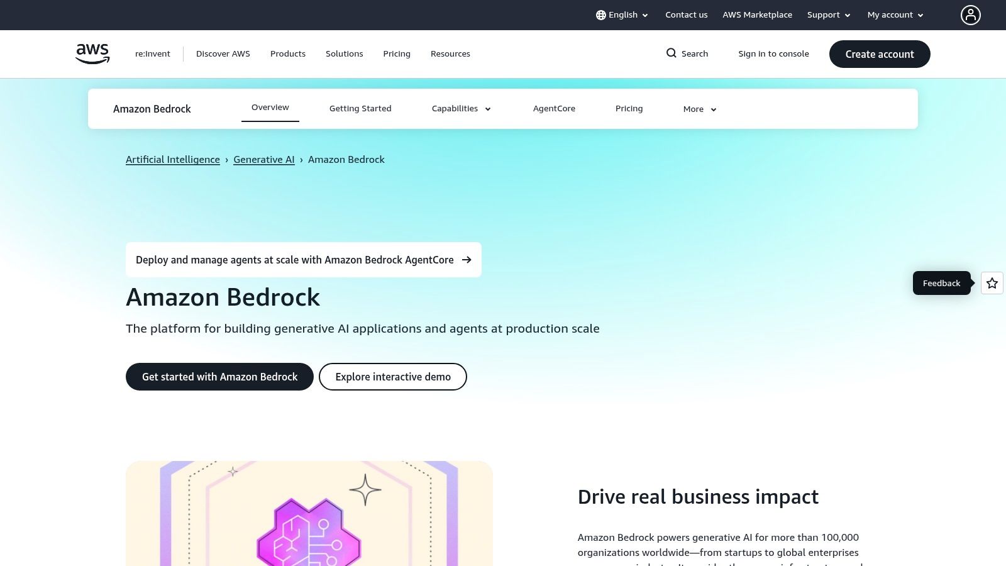Viewport: 1006px width, 566px height.
Task: Open the Feedback panel
Action: (x=941, y=283)
